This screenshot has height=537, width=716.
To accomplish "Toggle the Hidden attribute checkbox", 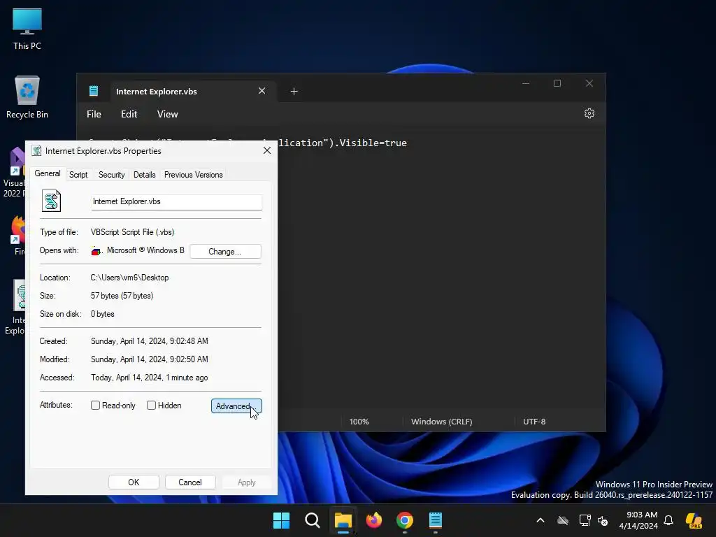I will click(x=151, y=405).
